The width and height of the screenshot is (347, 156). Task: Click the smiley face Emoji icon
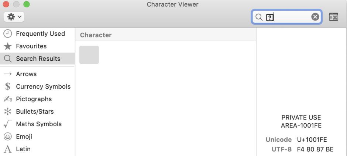7,136
